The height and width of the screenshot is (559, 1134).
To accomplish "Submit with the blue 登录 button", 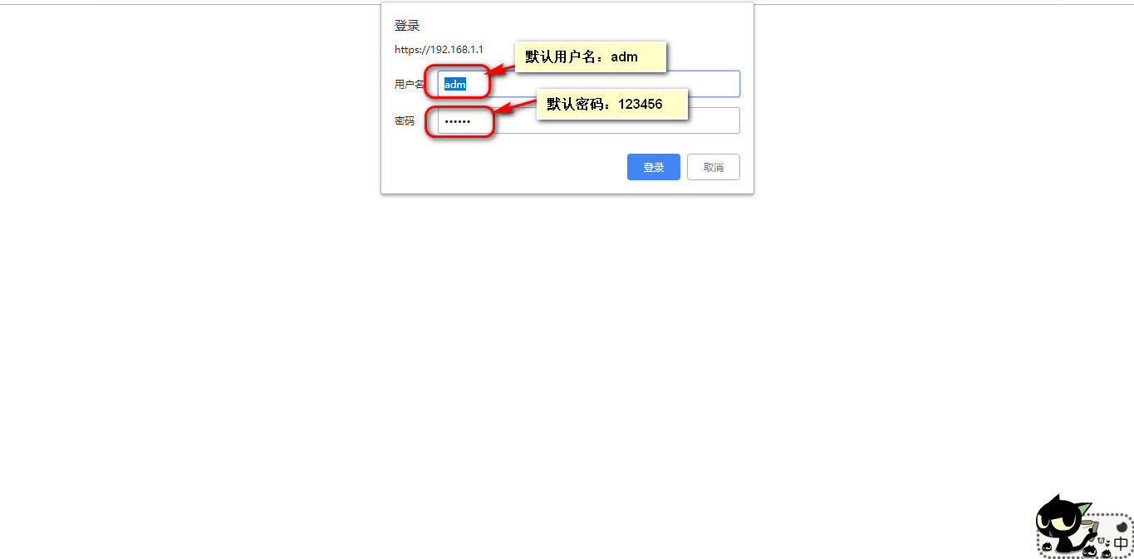I will point(654,167).
